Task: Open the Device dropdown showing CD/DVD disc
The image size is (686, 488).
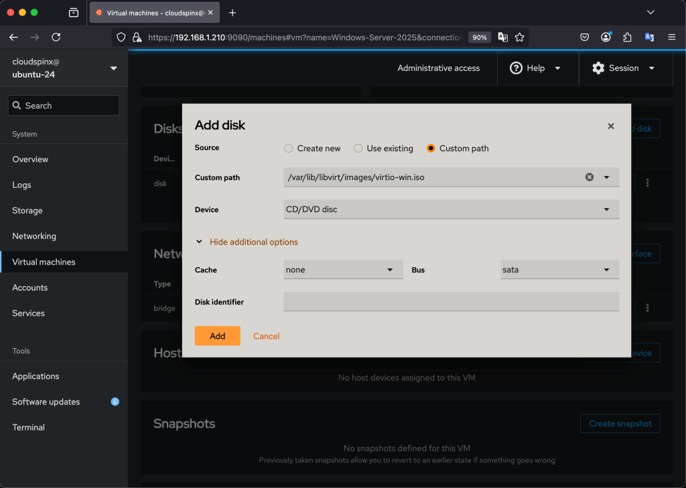Action: tap(451, 210)
